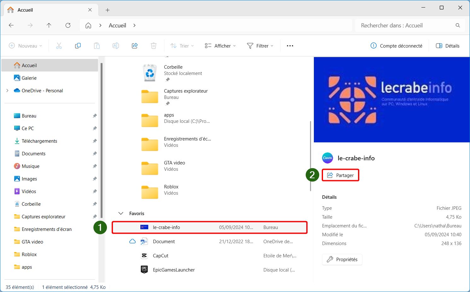470x292 pixels.
Task: Open the three-dots more options menu
Action: (x=290, y=46)
